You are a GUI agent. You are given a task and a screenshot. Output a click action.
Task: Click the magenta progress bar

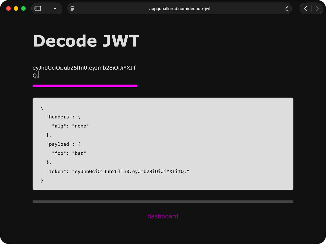84,85
